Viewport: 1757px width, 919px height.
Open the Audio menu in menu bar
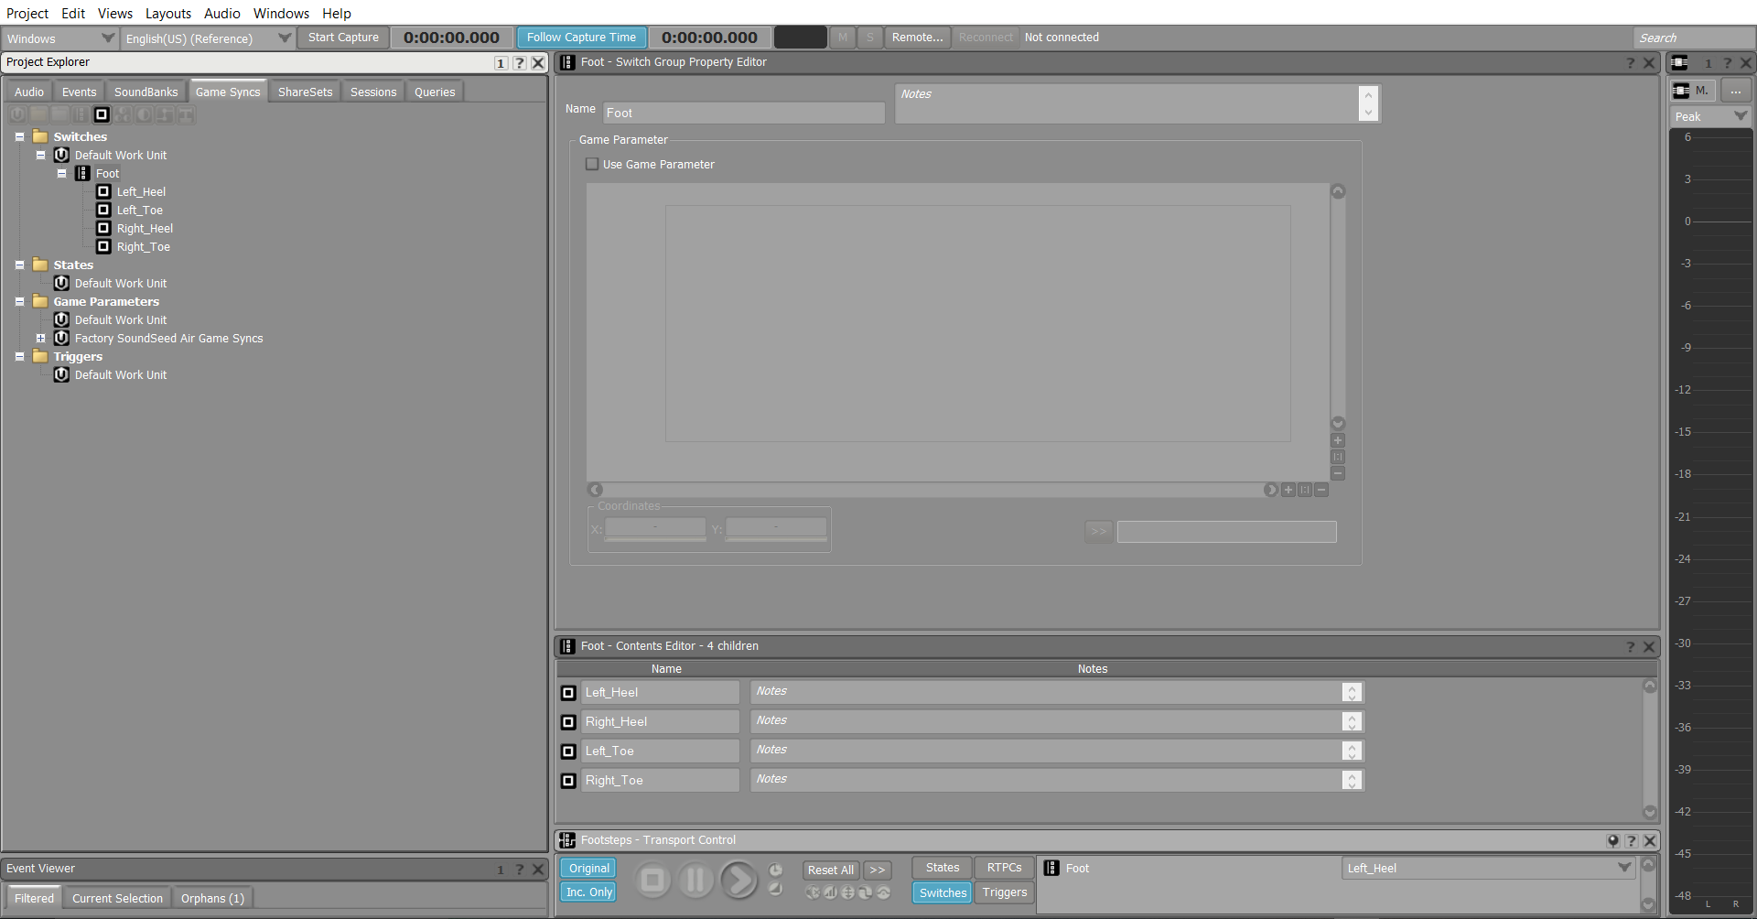[222, 14]
